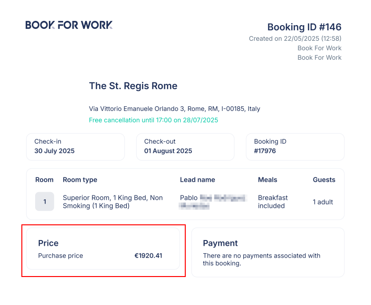Select the Booking ID #146 heading
This screenshot has width=371, height=305.
pos(304,27)
